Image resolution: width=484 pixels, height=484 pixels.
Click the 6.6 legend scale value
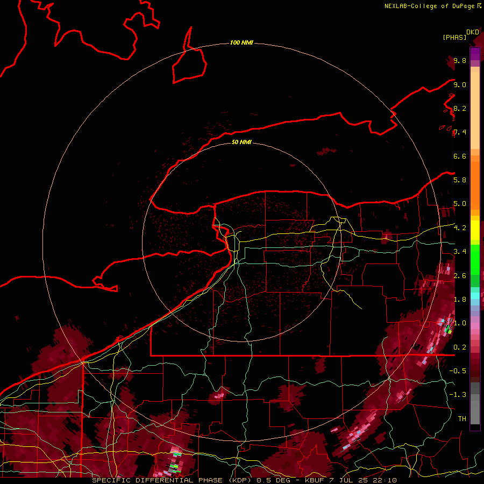point(460,156)
